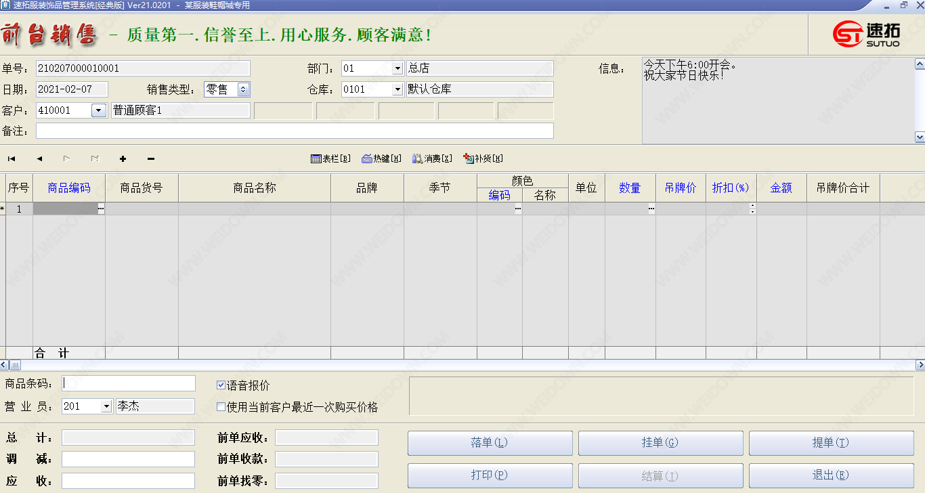Image resolution: width=925 pixels, height=493 pixels.
Task: Click 单位 column header
Action: click(x=586, y=188)
